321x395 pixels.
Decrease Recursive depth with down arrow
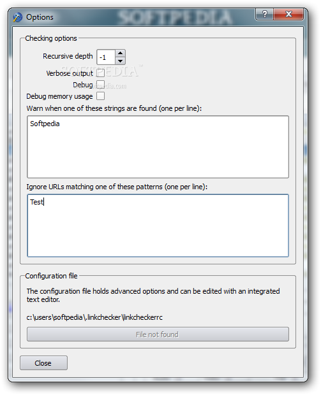click(x=121, y=61)
